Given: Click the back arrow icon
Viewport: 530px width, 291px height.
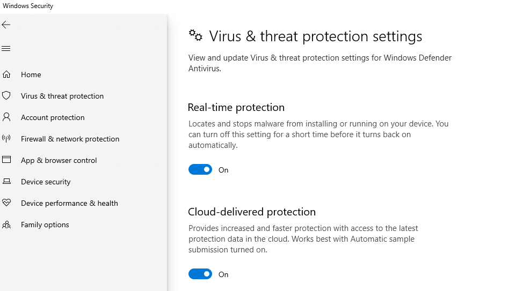Looking at the screenshot, I should pos(6,25).
